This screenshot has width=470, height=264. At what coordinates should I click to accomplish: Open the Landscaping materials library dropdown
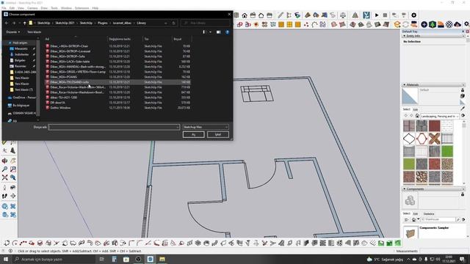pyautogui.click(x=440, y=116)
